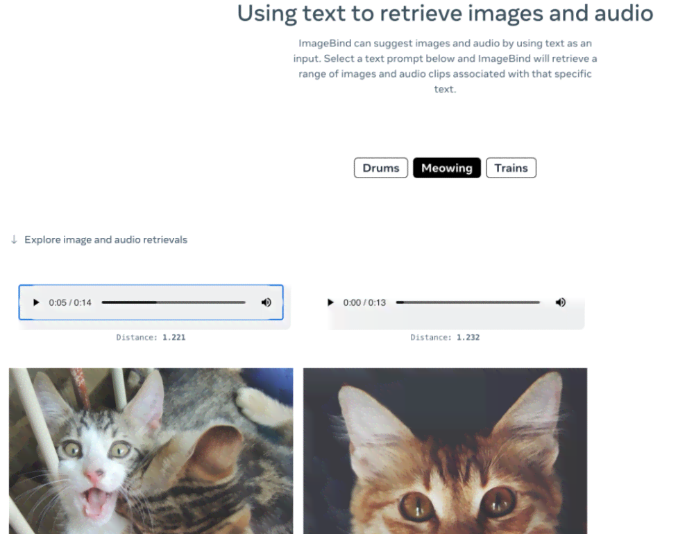Click Explore image and audio retrievals
Viewport: 694px width, 534px height.
[105, 240]
